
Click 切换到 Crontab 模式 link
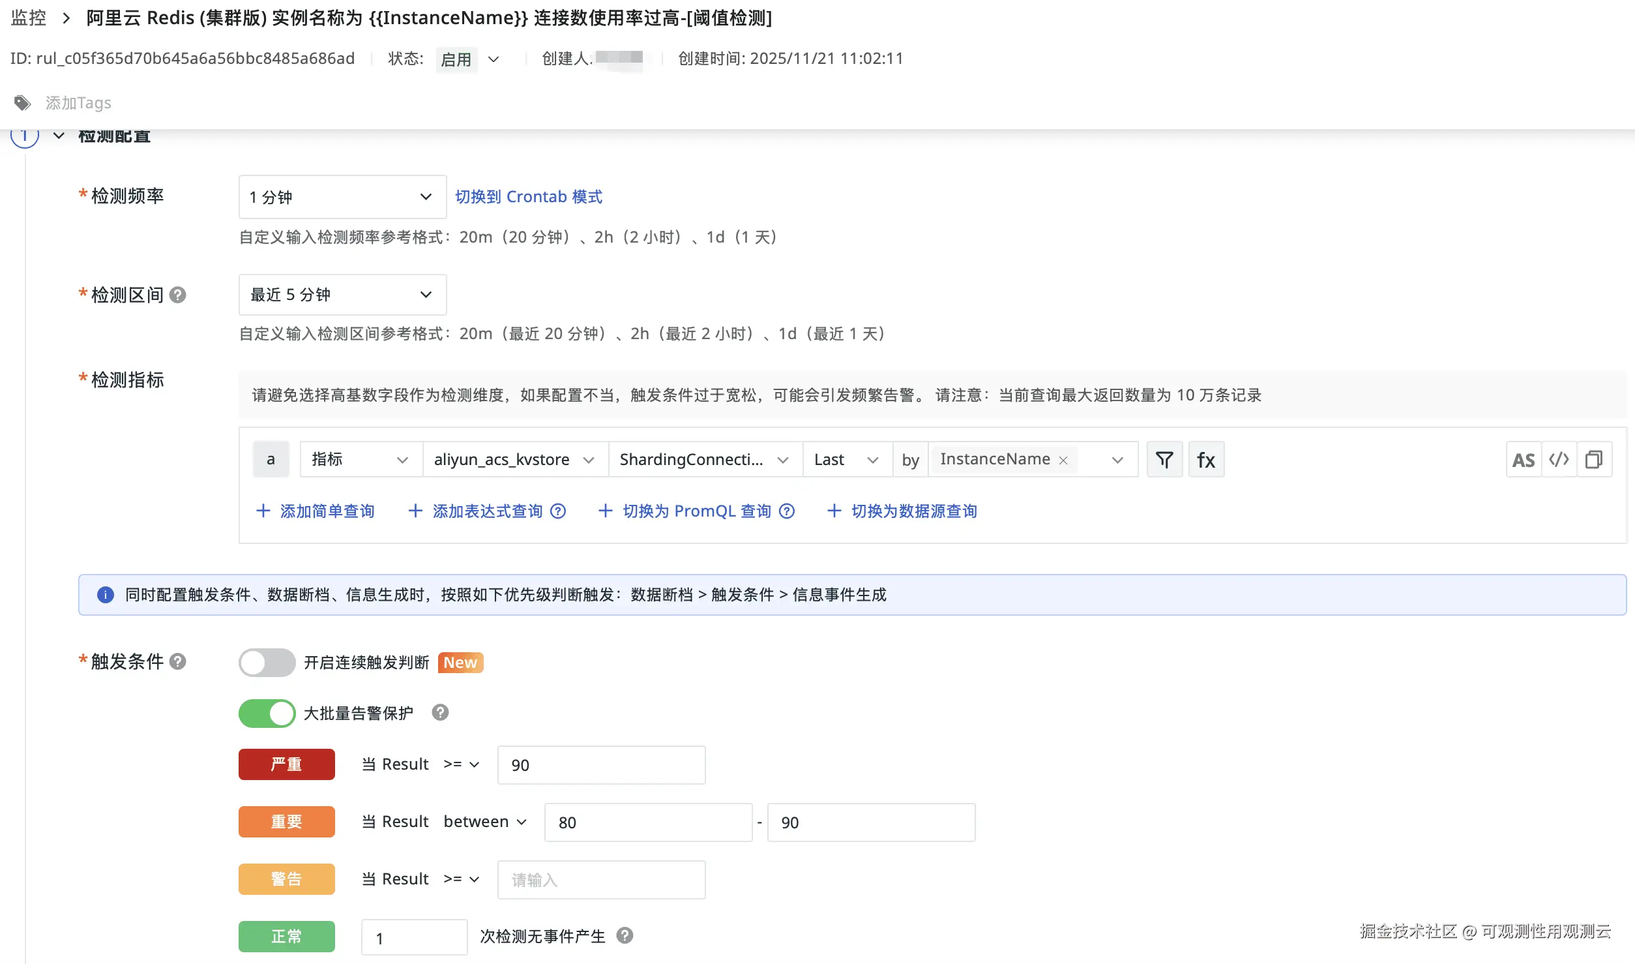click(528, 197)
